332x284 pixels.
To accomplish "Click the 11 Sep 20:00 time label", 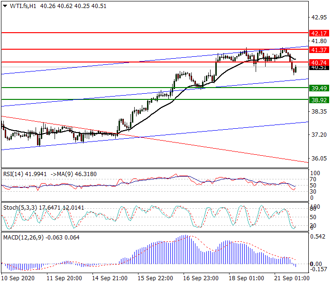I will [x=64, y=278].
